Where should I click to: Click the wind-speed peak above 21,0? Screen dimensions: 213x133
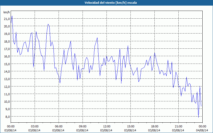12,16
